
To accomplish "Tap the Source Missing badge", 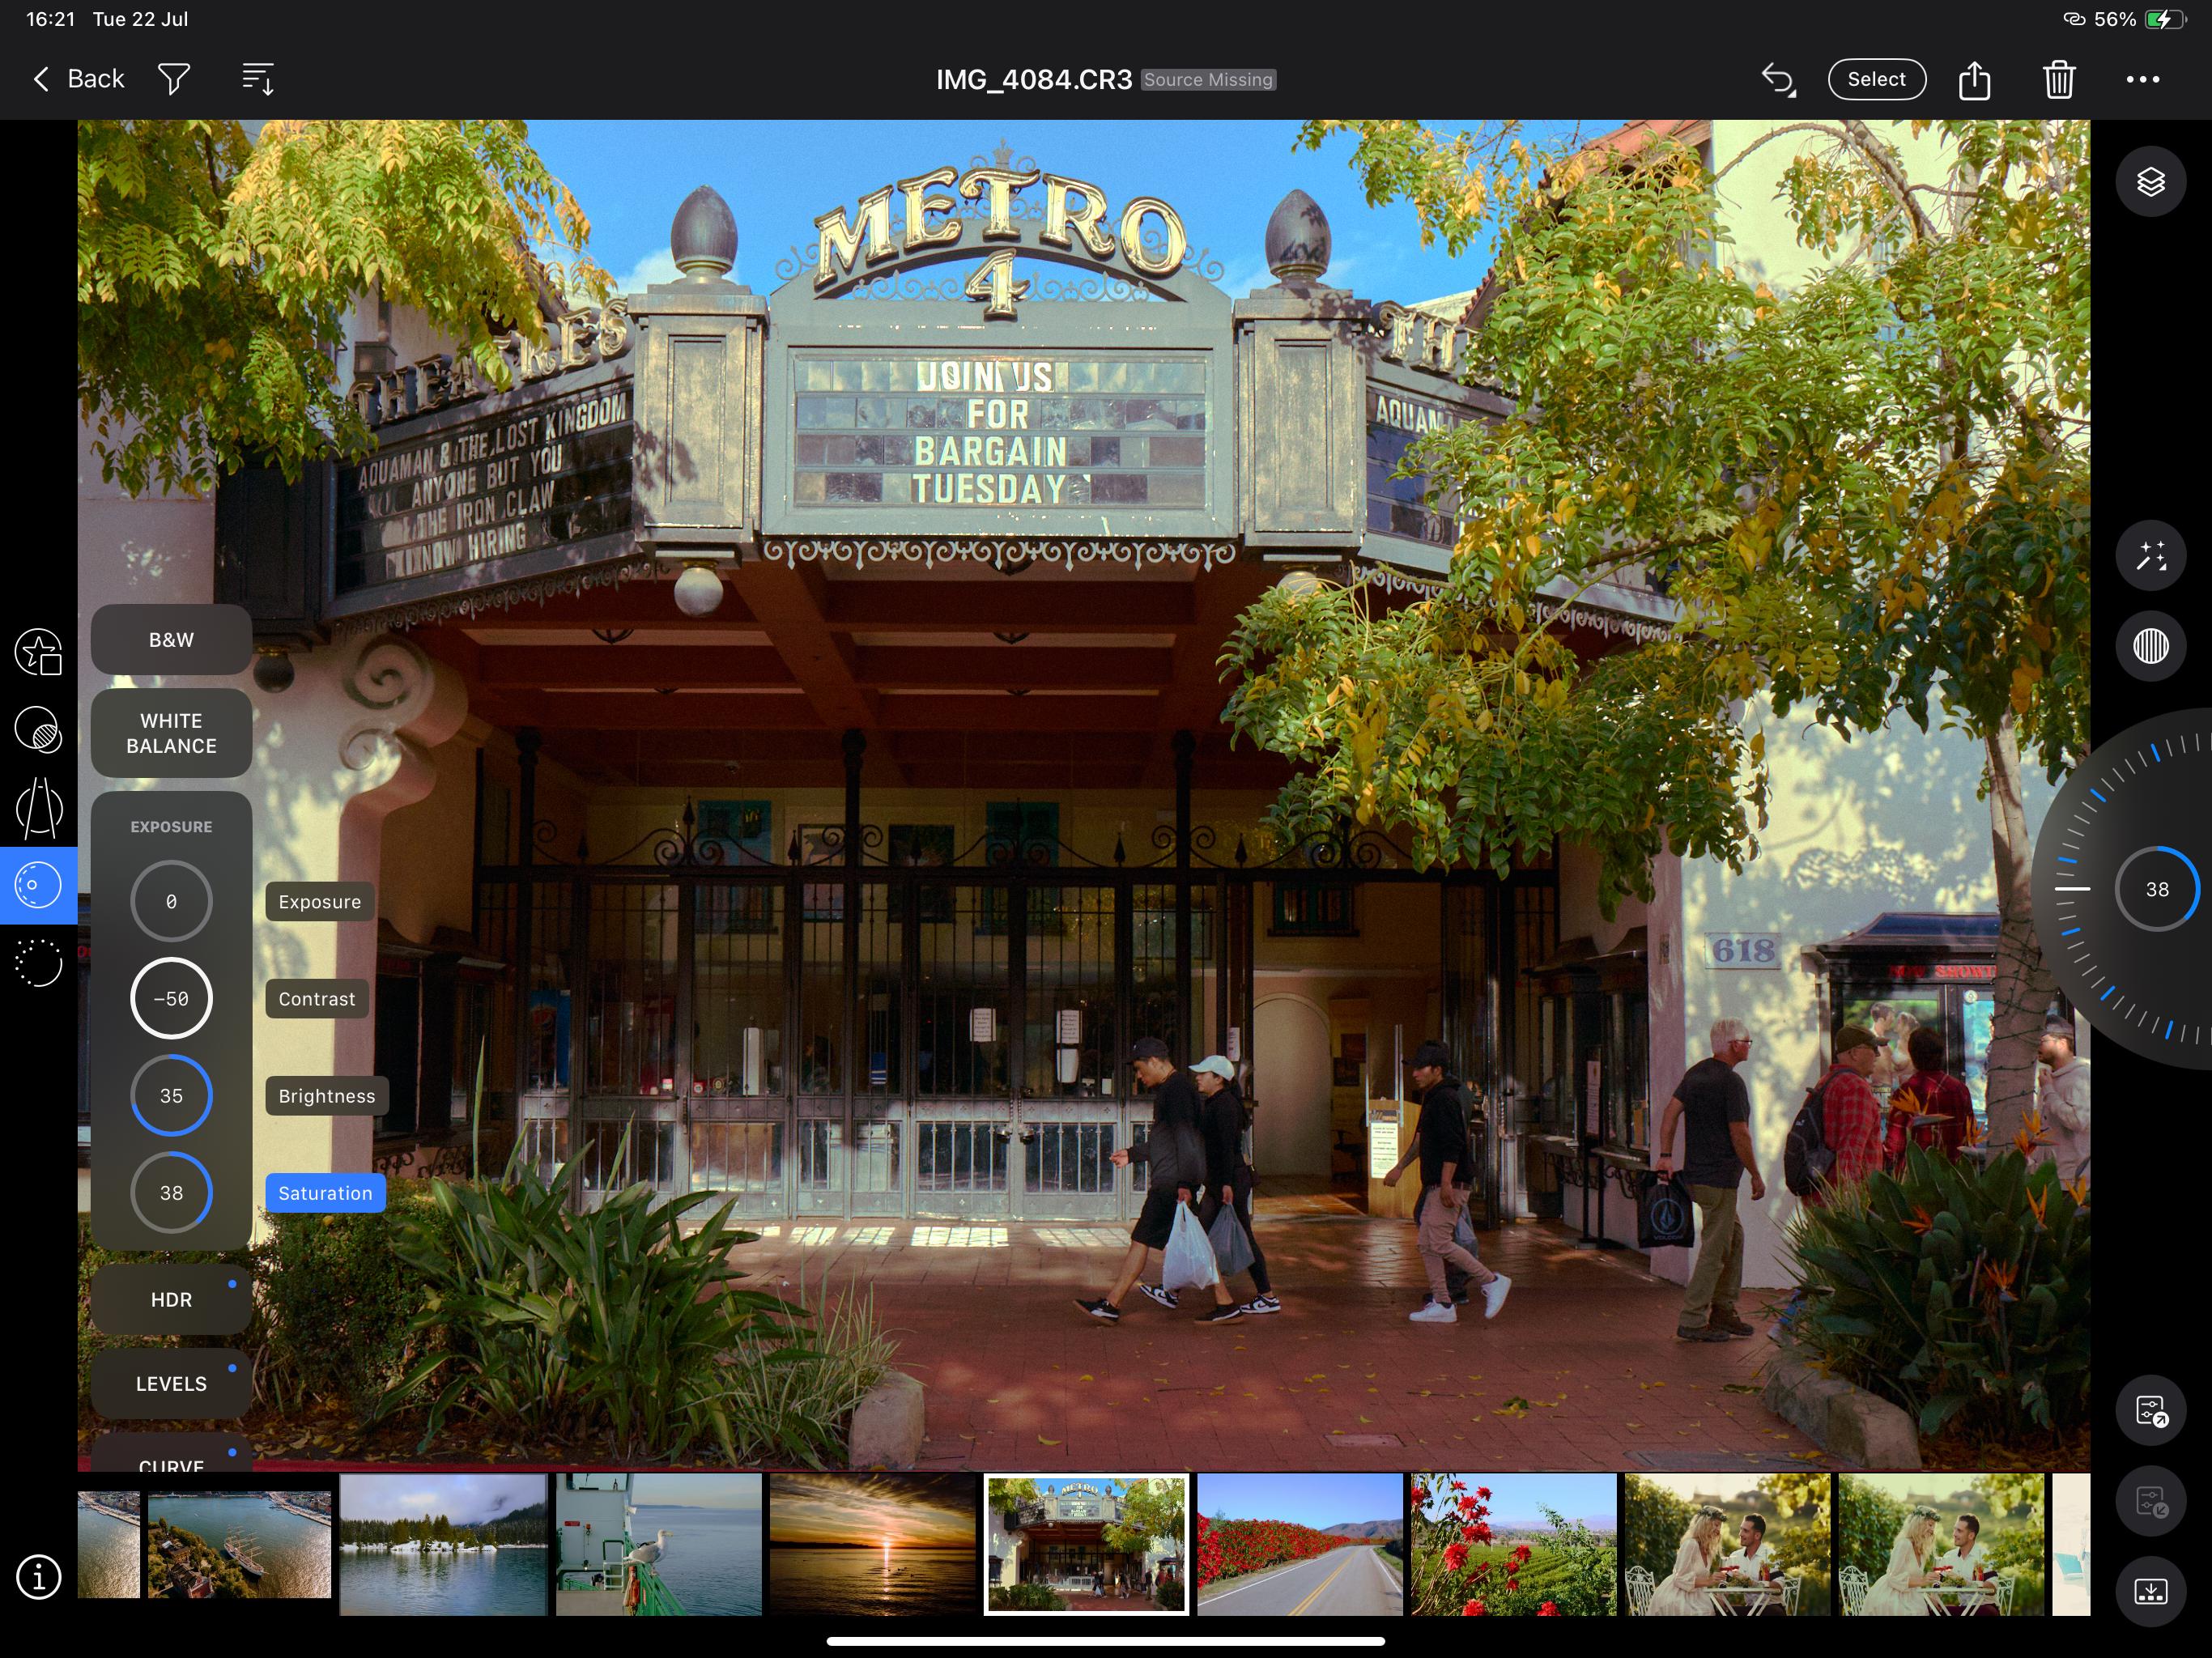I will 1208,80.
